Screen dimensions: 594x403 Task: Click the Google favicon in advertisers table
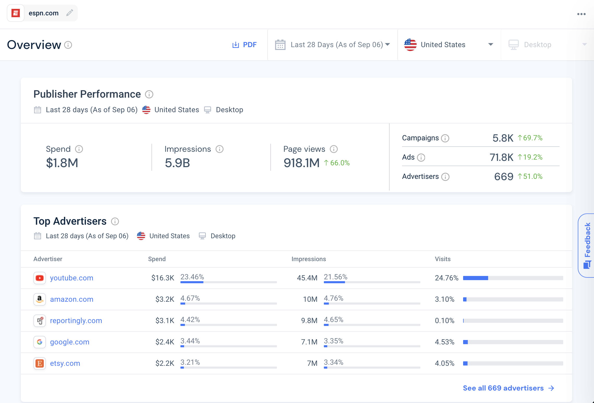[40, 342]
